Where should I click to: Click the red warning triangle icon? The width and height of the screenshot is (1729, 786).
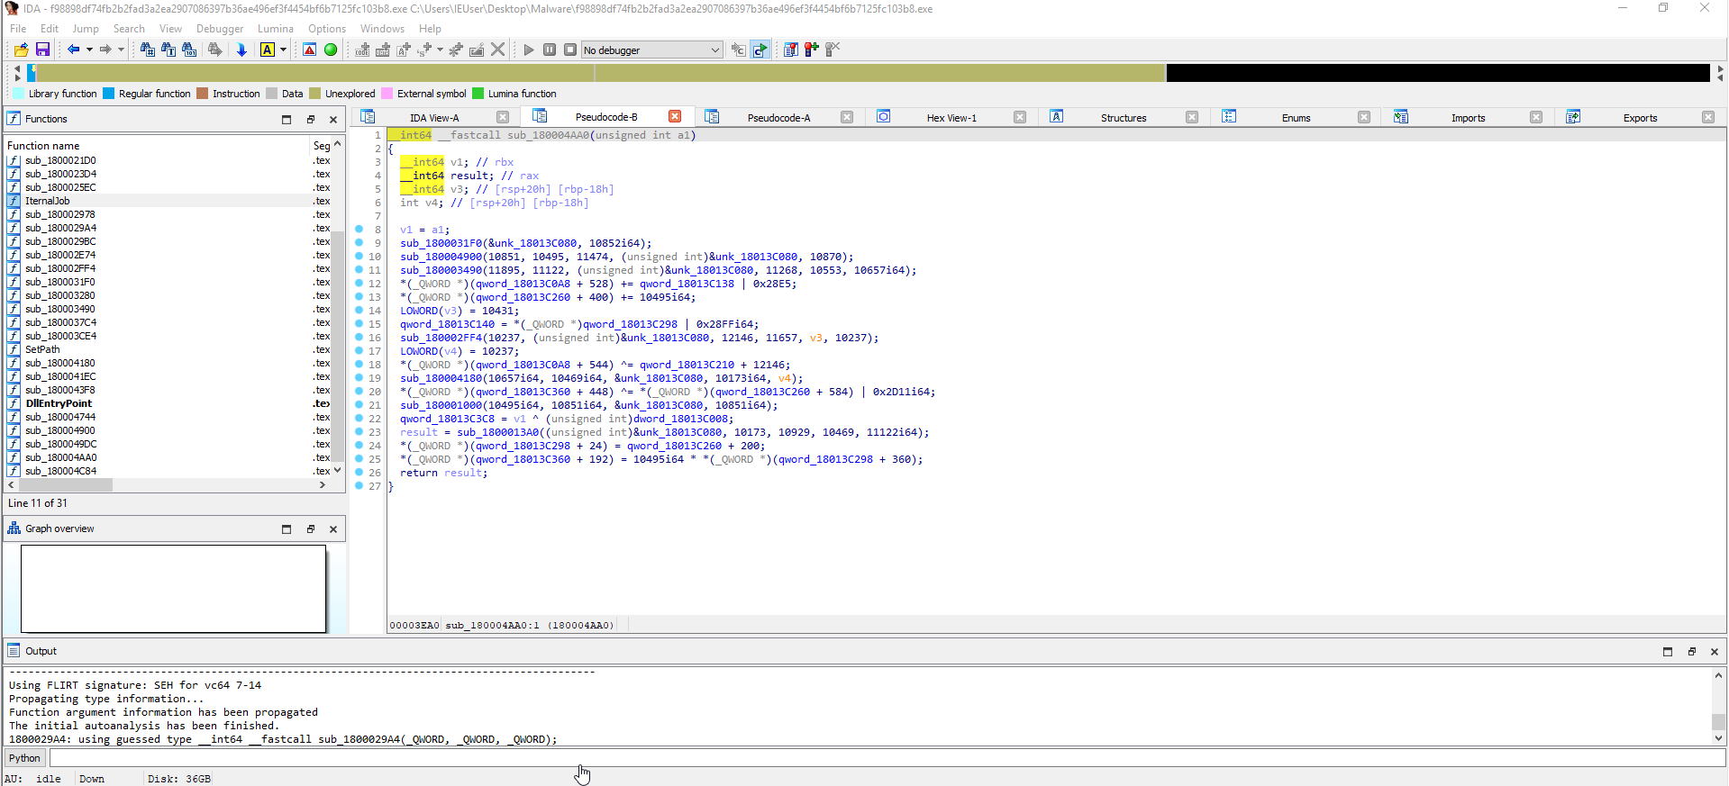tap(309, 50)
